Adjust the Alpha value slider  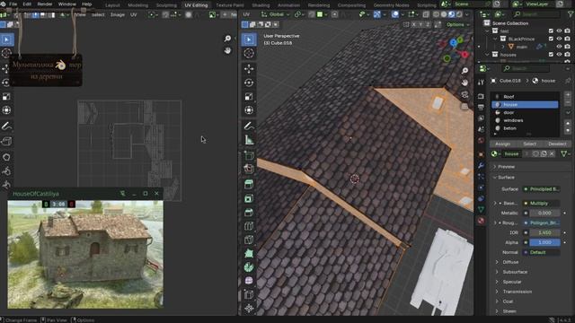(x=544, y=242)
